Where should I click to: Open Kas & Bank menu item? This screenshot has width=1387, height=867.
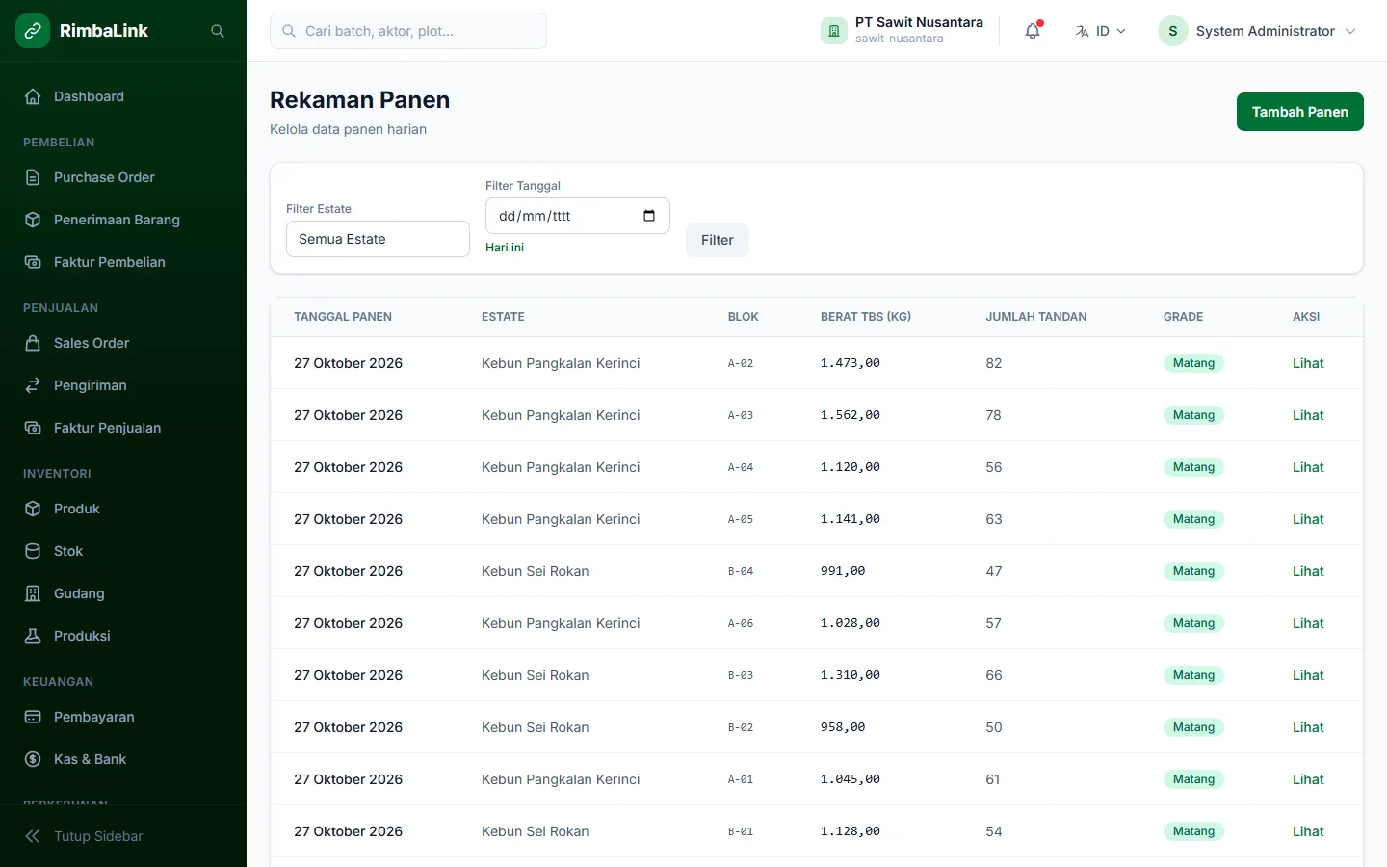point(123,759)
